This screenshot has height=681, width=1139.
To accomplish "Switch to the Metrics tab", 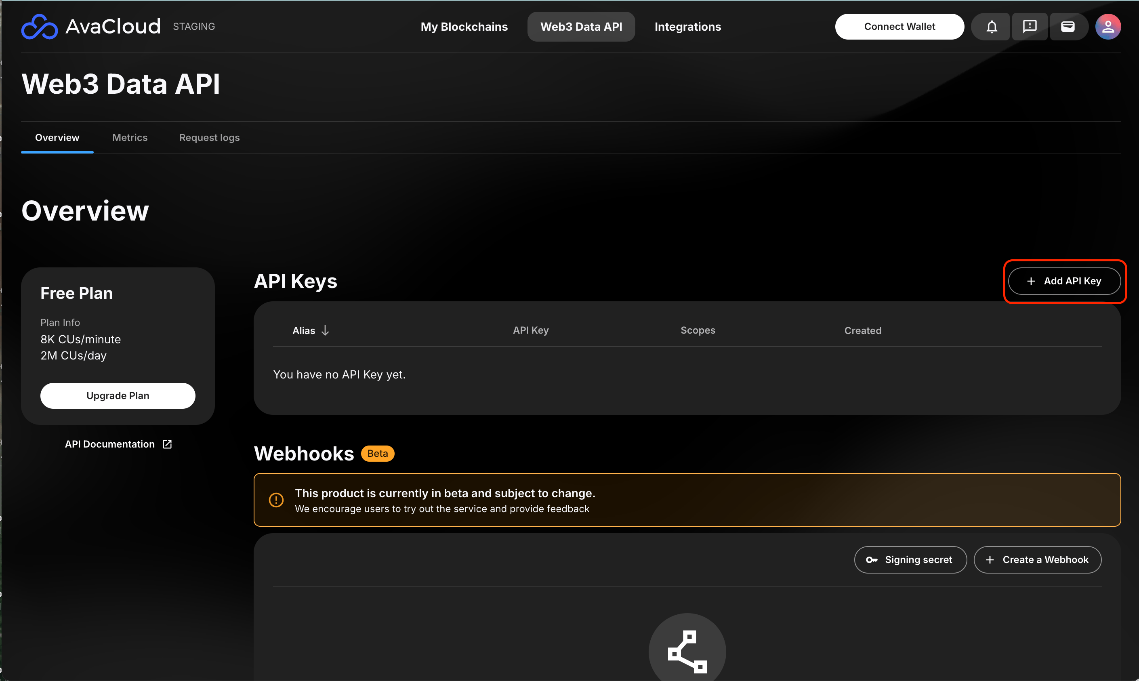I will click(x=130, y=138).
